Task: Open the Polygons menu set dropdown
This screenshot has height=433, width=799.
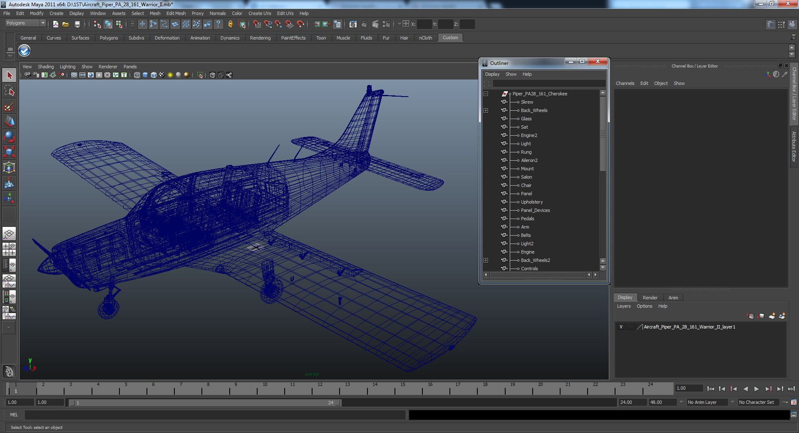Action: (x=25, y=23)
